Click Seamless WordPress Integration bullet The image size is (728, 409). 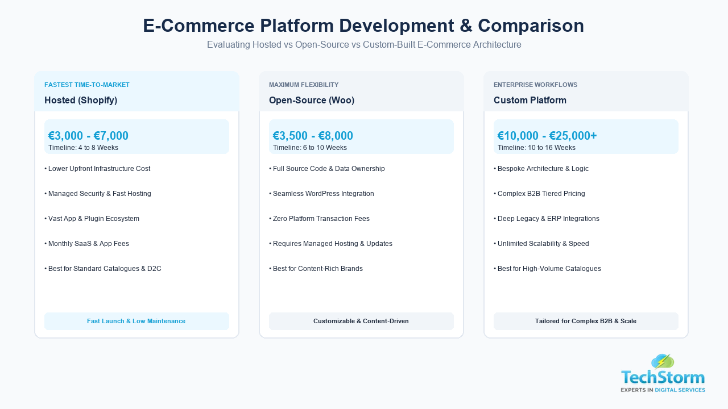(321, 194)
